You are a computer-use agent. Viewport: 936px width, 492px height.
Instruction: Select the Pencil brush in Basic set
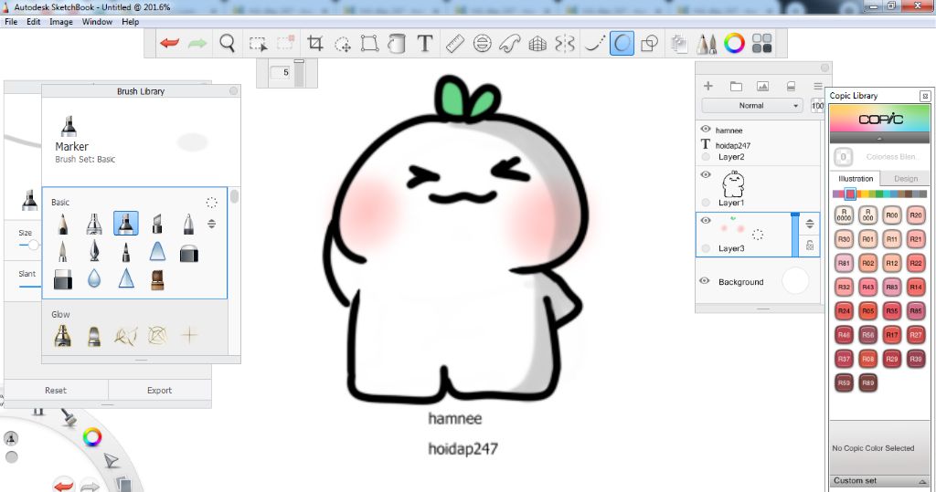(x=63, y=224)
